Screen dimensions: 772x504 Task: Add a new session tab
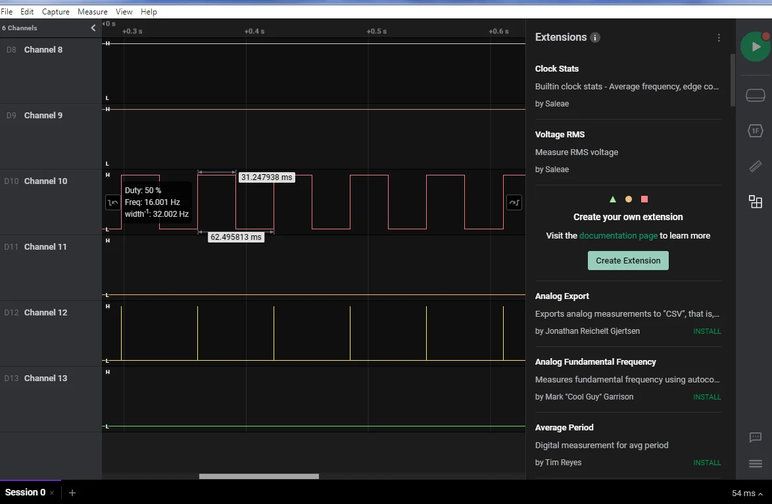tap(72, 493)
